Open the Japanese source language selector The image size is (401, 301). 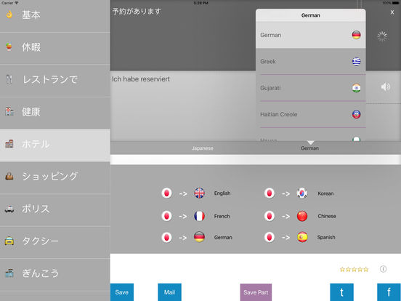coord(202,148)
